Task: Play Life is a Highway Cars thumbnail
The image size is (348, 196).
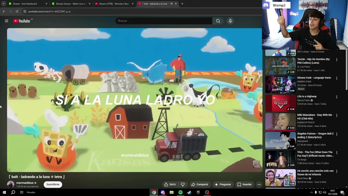Action: 280,103
